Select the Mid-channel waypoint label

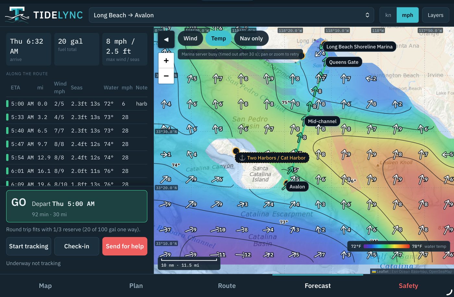(x=322, y=121)
